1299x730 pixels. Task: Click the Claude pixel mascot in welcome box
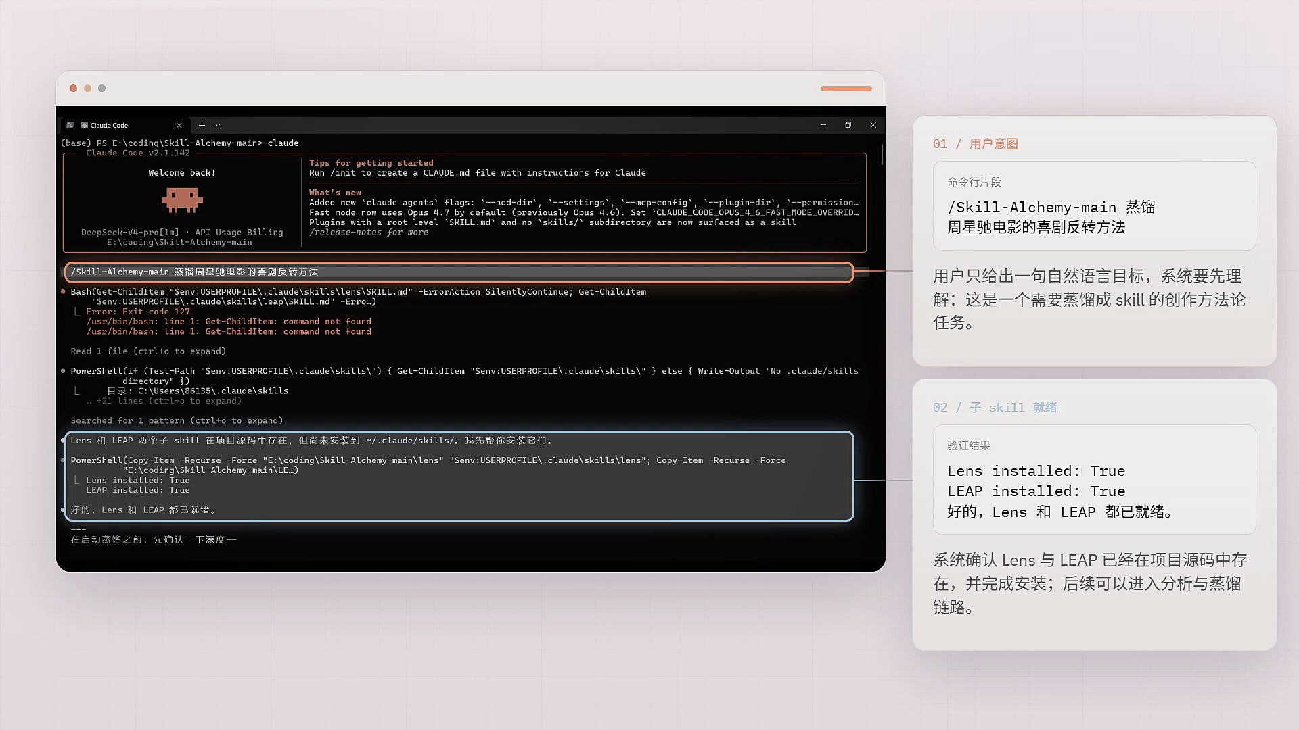(x=182, y=199)
